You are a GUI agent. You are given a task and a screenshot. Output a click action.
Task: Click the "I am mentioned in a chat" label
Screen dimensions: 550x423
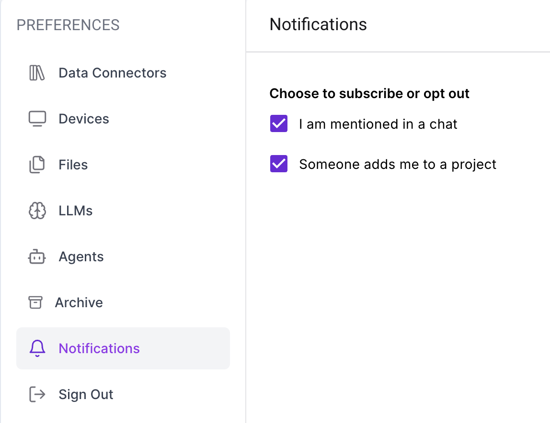click(x=378, y=124)
